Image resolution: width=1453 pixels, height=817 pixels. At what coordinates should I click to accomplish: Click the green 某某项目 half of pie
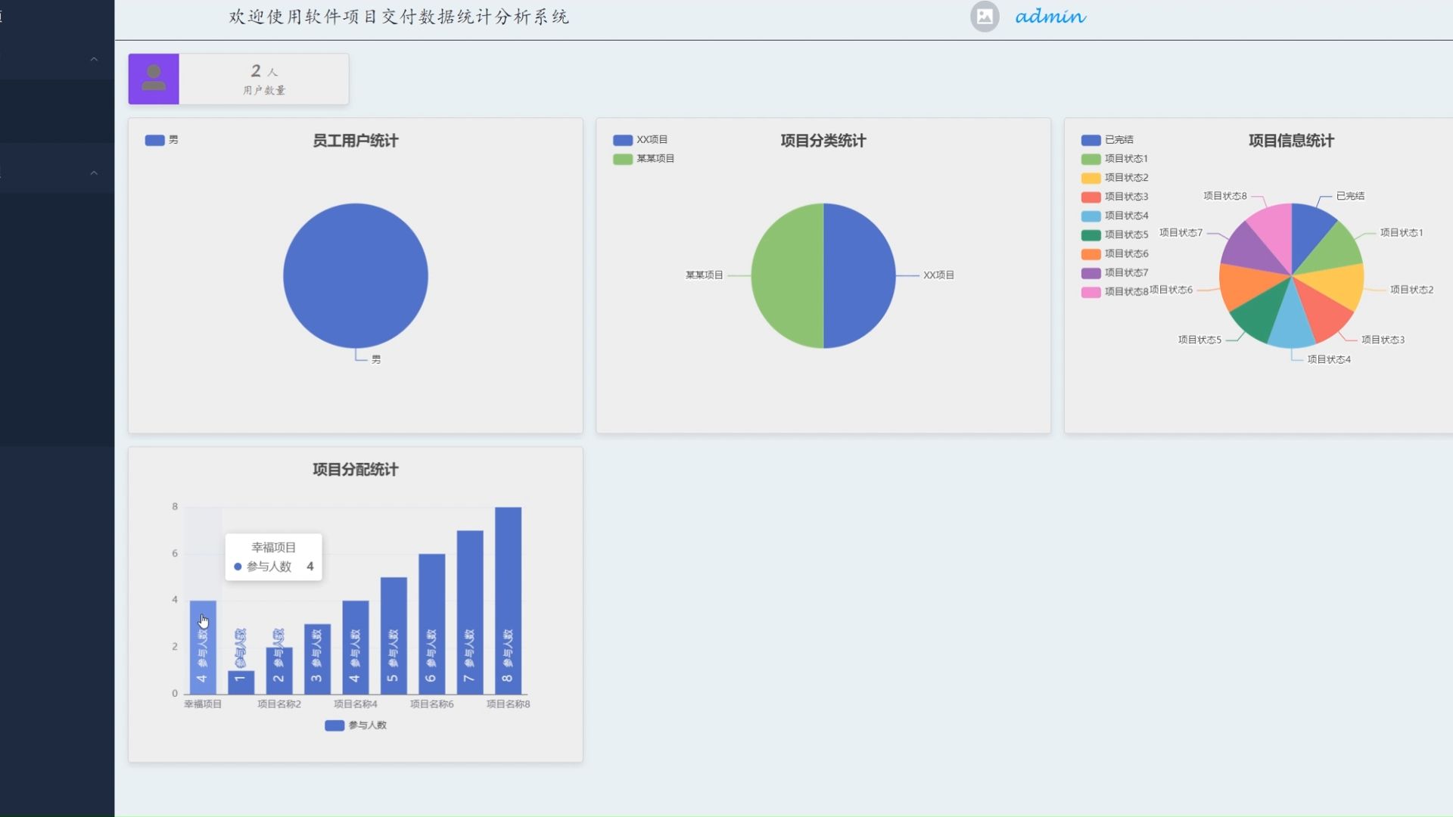[x=787, y=275]
